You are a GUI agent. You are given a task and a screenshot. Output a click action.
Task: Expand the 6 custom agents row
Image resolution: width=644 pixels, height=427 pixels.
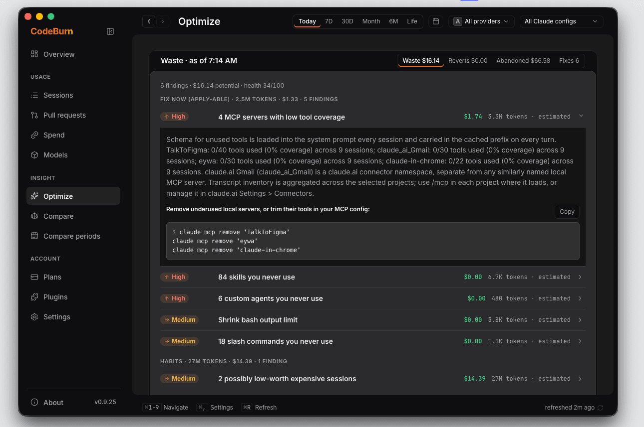click(x=372, y=298)
